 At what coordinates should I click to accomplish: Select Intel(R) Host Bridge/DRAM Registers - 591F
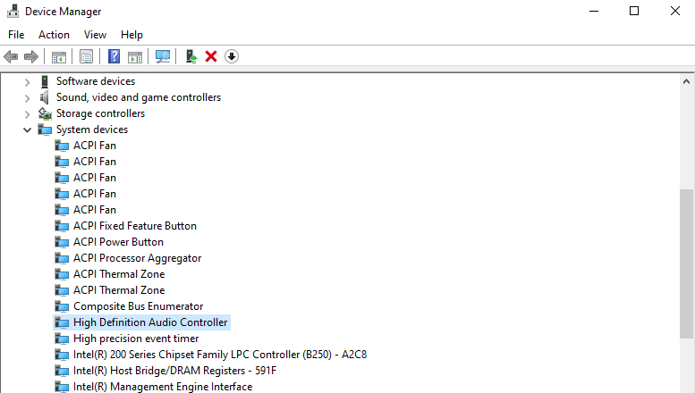click(x=174, y=371)
